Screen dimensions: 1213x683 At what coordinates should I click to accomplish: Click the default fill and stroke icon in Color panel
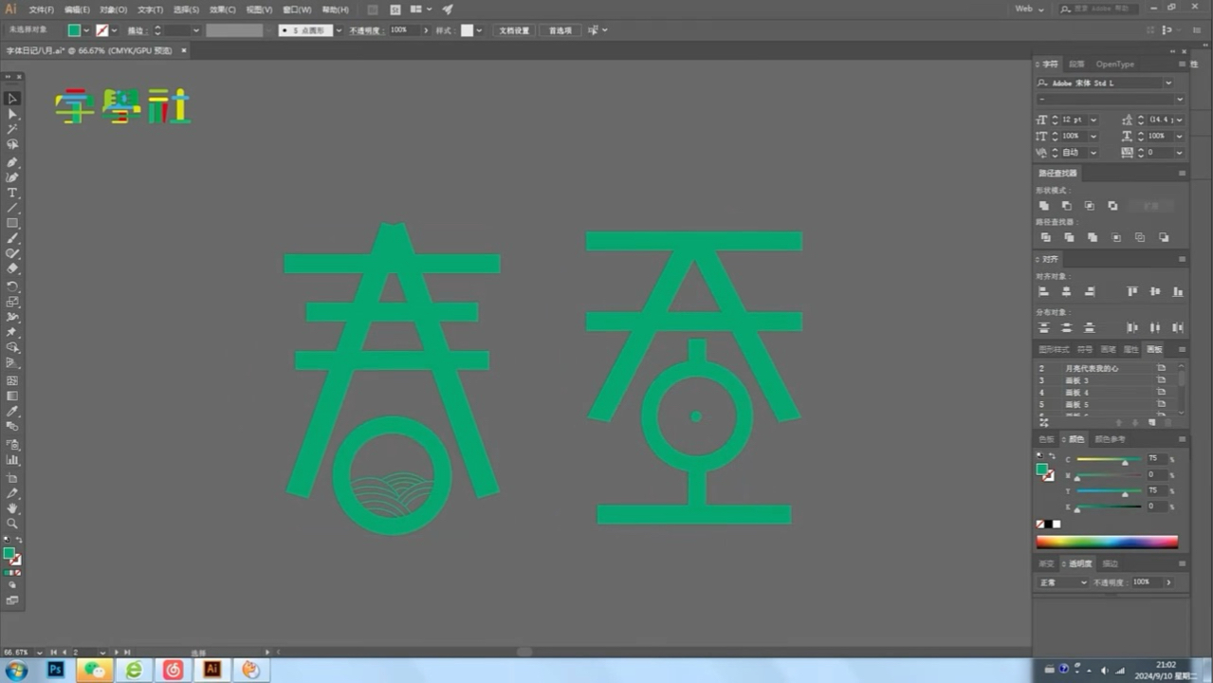coord(1039,456)
